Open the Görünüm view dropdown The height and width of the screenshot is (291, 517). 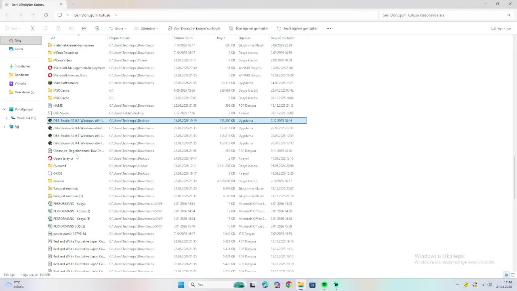[146, 29]
